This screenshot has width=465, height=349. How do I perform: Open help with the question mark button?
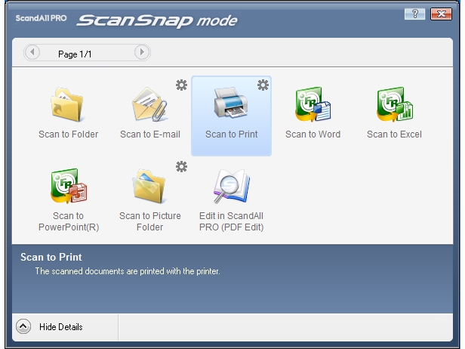point(414,14)
